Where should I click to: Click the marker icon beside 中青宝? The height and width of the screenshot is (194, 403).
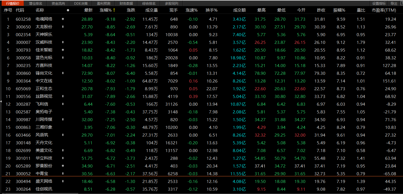click(x=63, y=174)
